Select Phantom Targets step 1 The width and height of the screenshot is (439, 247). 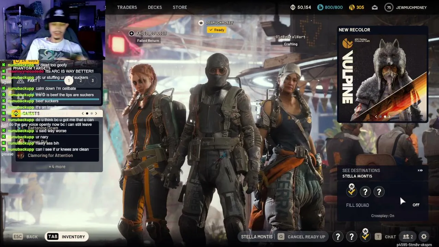pos(69,81)
